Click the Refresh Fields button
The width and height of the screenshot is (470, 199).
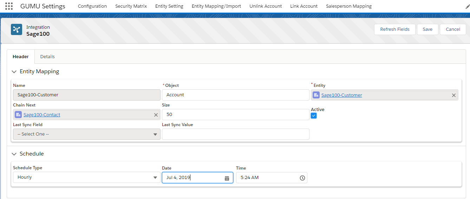tap(395, 29)
